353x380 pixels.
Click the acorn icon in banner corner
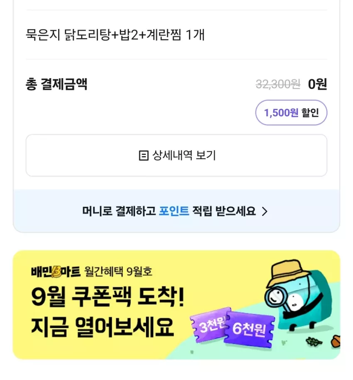(336, 341)
